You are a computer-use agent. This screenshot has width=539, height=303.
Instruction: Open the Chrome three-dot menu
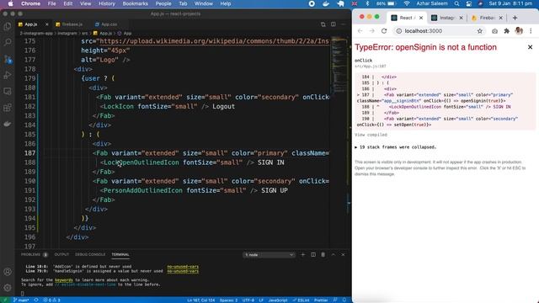coord(531,31)
